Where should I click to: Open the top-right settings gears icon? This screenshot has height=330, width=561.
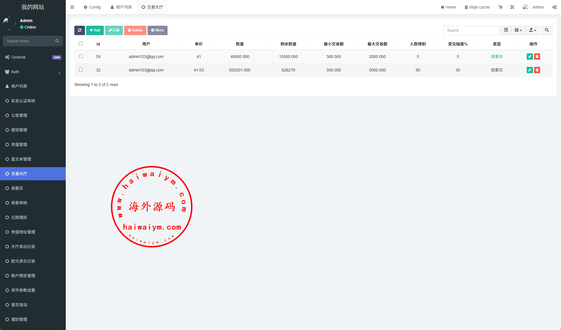click(554, 7)
